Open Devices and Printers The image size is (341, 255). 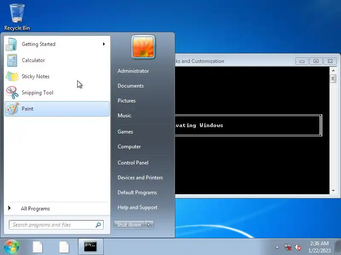[140, 178]
